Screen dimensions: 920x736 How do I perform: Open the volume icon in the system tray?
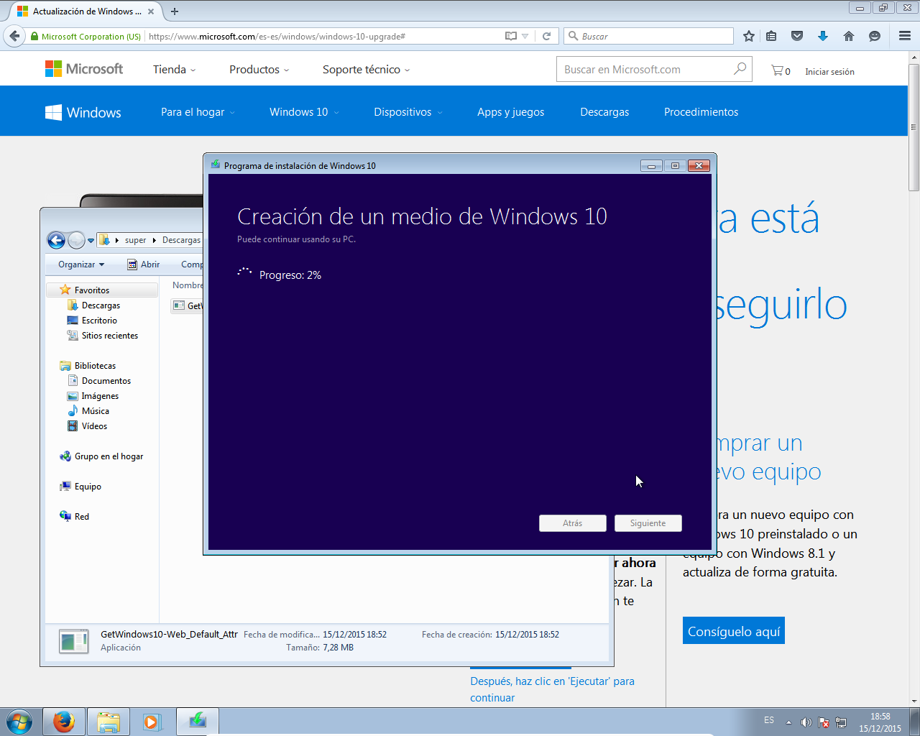[806, 721]
